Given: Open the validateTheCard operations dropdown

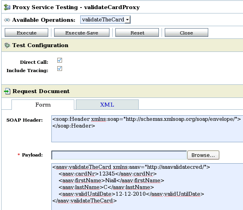Looking at the screenshot, I should click(x=105, y=19).
